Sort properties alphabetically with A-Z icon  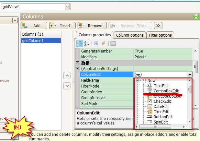click(87, 43)
